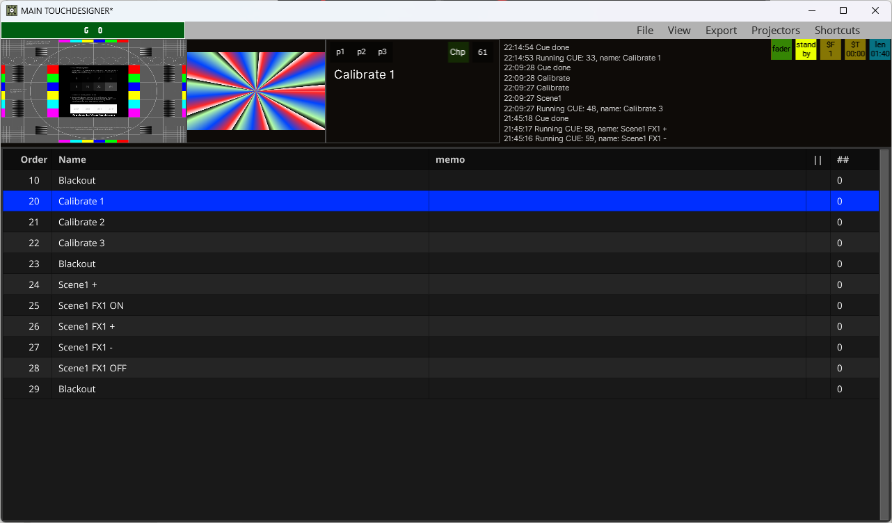Click the 22:09:27 Scene1 log entry

coord(532,98)
